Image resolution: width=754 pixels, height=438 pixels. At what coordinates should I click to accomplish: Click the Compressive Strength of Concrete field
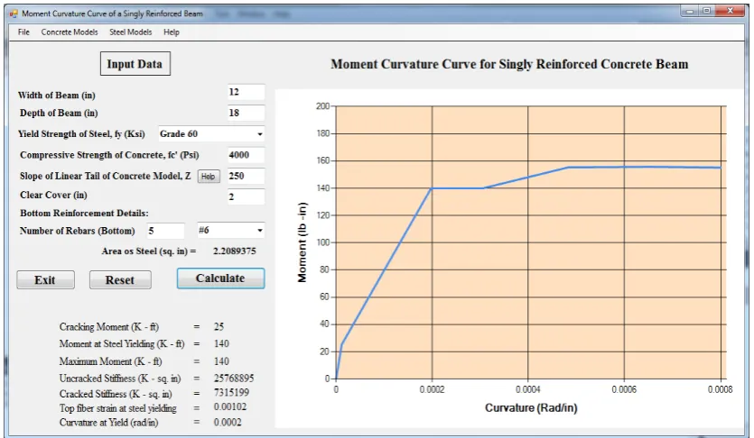click(x=246, y=155)
